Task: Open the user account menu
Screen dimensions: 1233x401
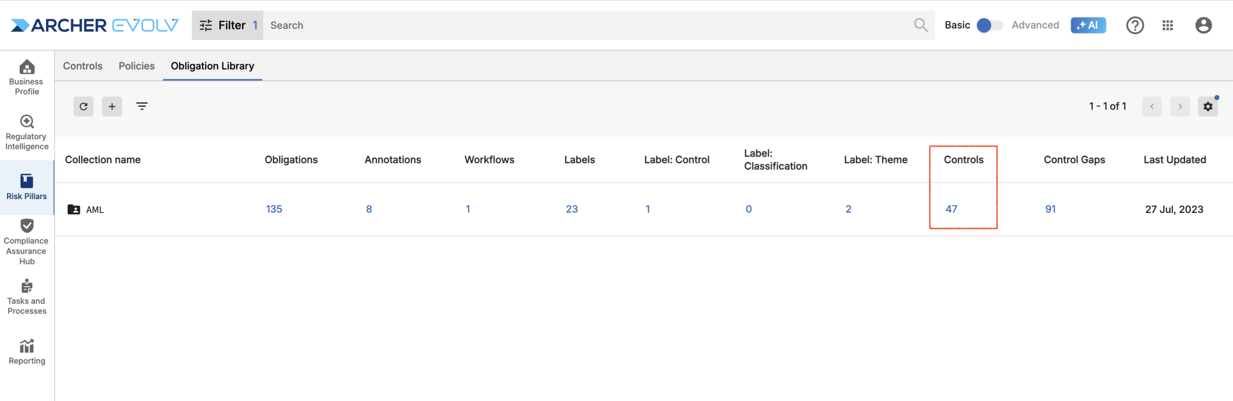Action: pos(1203,25)
